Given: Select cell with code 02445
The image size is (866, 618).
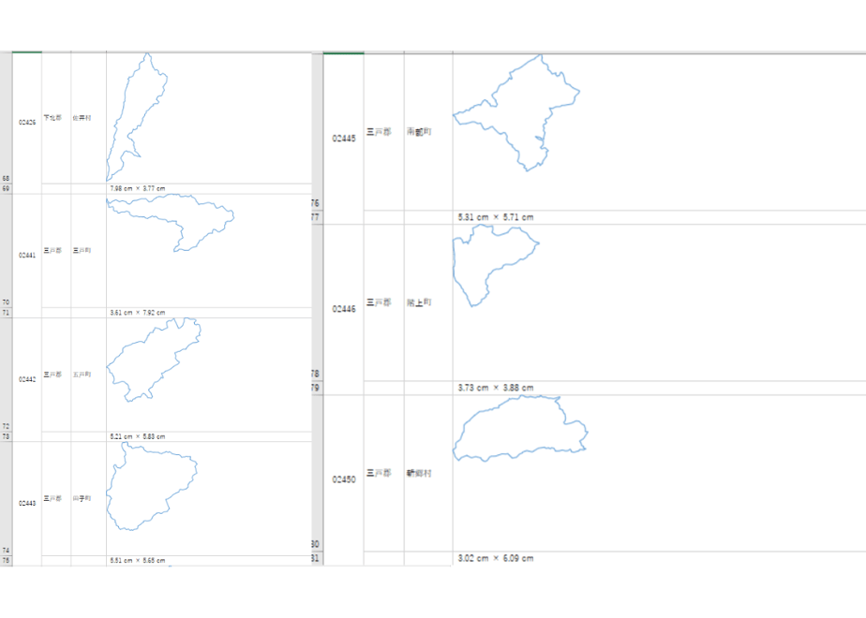Looking at the screenshot, I should 344,139.
